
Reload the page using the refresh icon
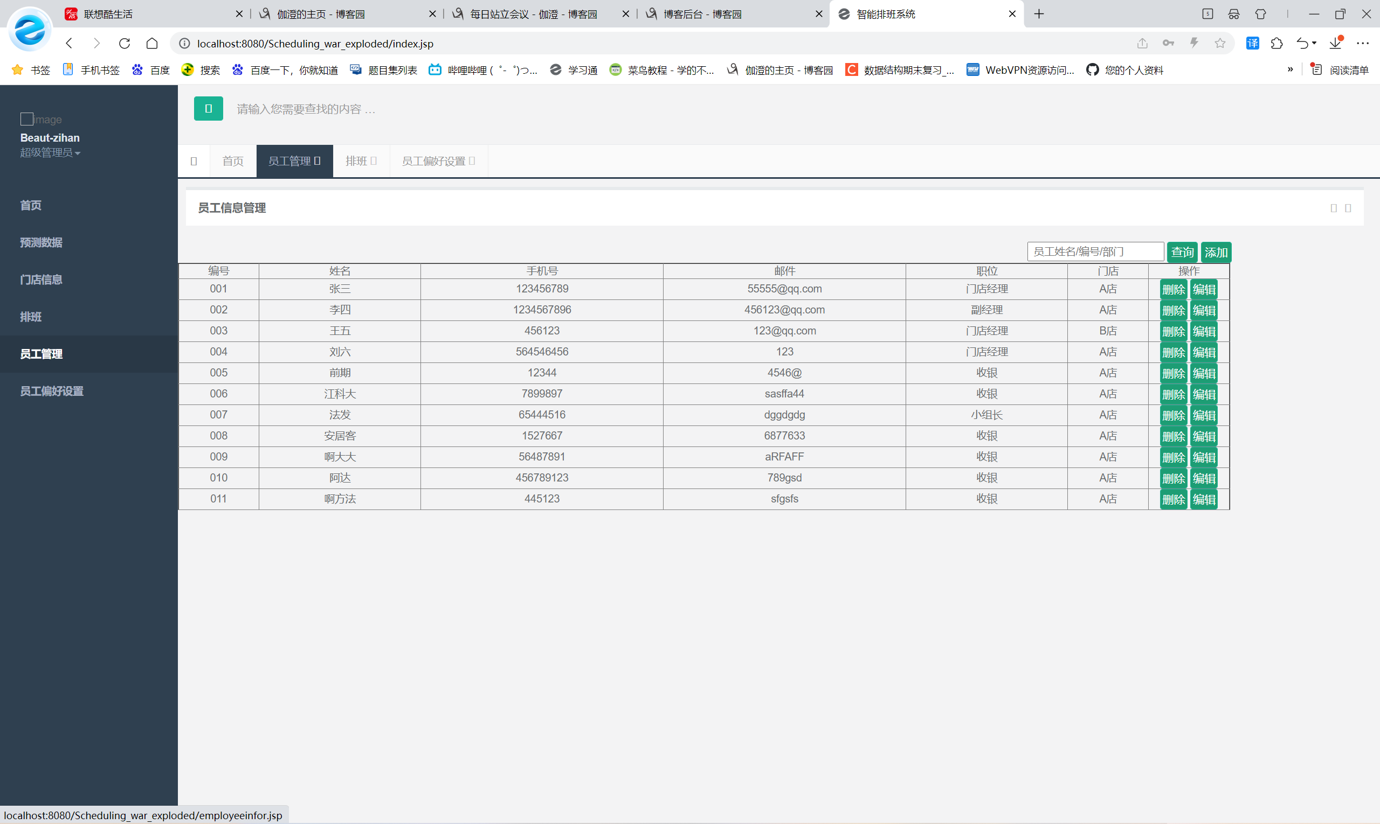pyautogui.click(x=125, y=43)
